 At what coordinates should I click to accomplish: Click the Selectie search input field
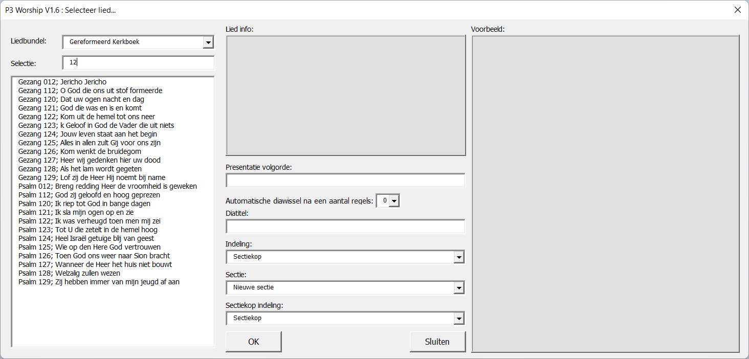coord(138,62)
